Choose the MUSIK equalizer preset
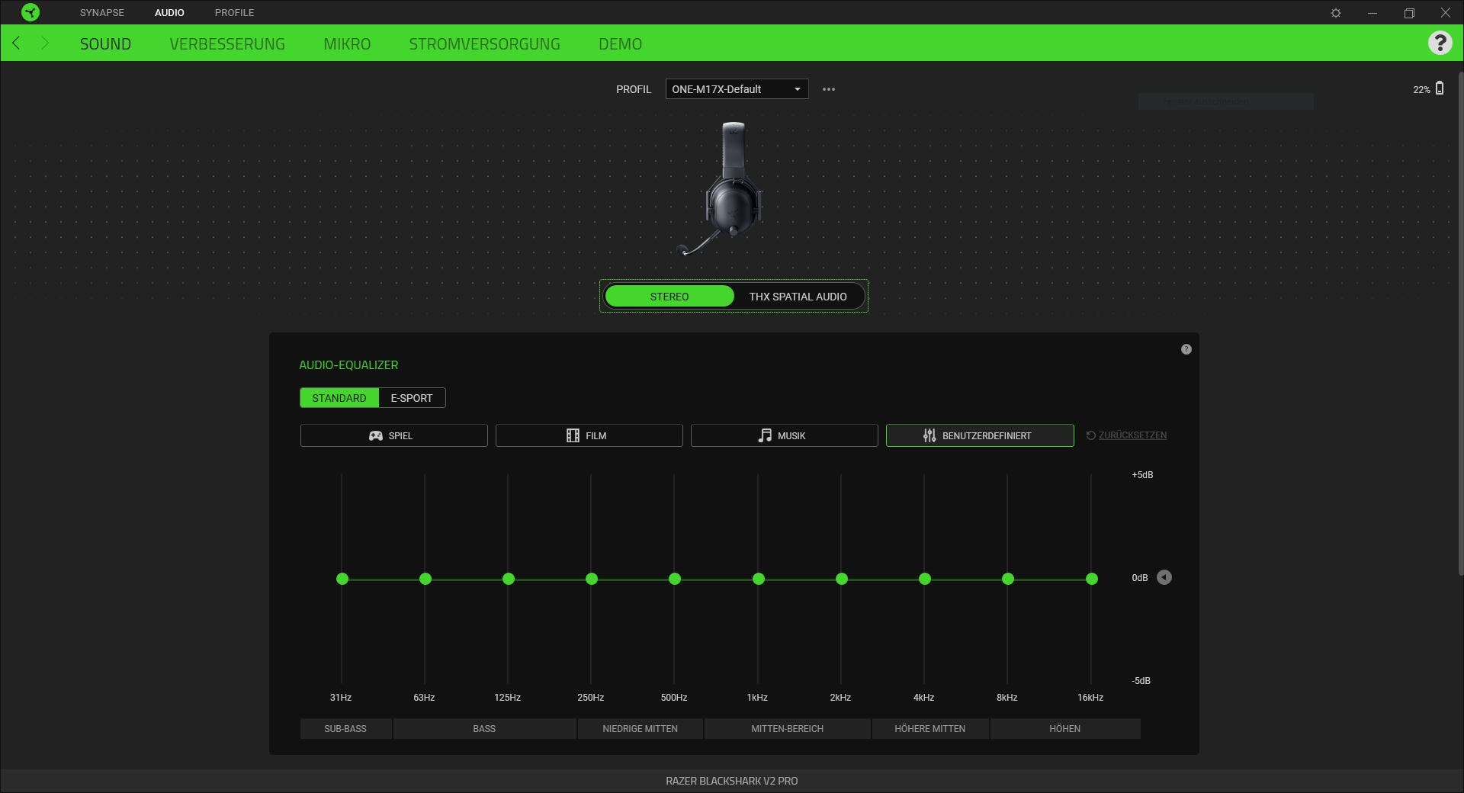Image resolution: width=1464 pixels, height=793 pixels. tap(784, 435)
